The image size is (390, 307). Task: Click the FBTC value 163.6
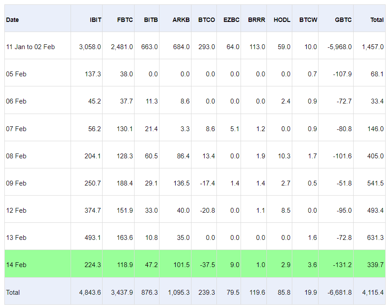coord(125,238)
